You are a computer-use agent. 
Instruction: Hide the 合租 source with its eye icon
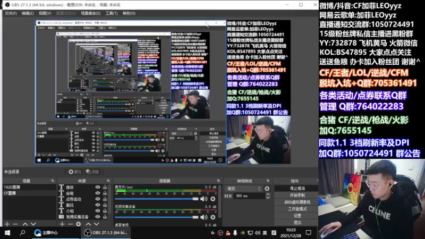coord(98,193)
